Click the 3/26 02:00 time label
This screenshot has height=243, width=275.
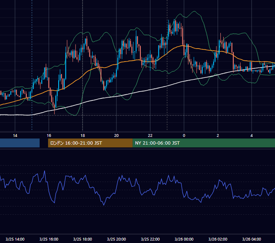pos(218,239)
